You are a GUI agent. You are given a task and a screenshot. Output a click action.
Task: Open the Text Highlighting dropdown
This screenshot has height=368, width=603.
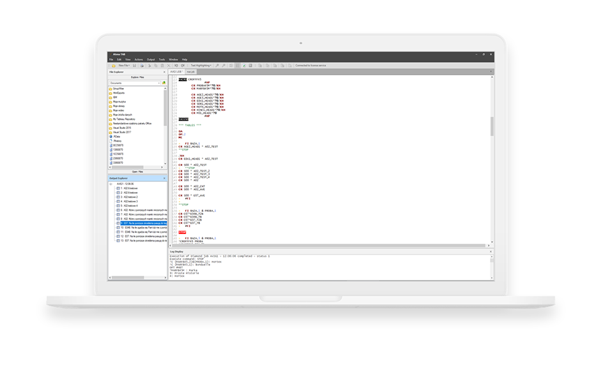click(202, 65)
